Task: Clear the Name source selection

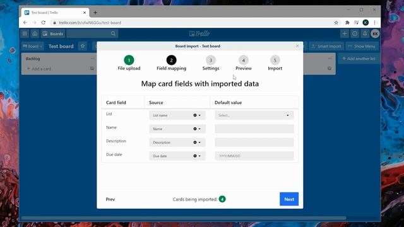Action: [x=195, y=129]
